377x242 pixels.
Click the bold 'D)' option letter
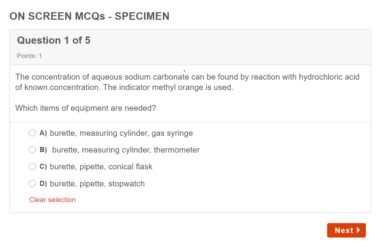43,184
